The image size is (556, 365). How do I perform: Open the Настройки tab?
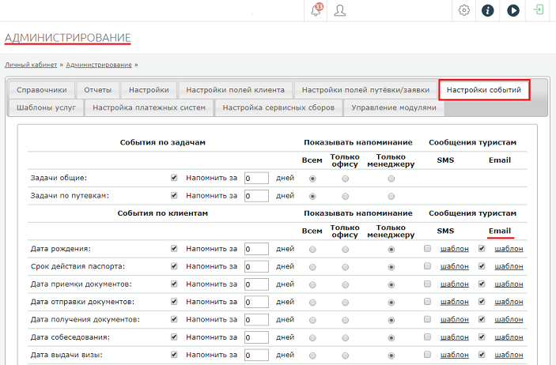pos(149,90)
